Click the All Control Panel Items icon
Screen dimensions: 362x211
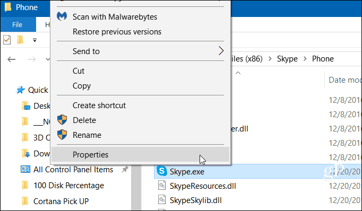(25, 170)
